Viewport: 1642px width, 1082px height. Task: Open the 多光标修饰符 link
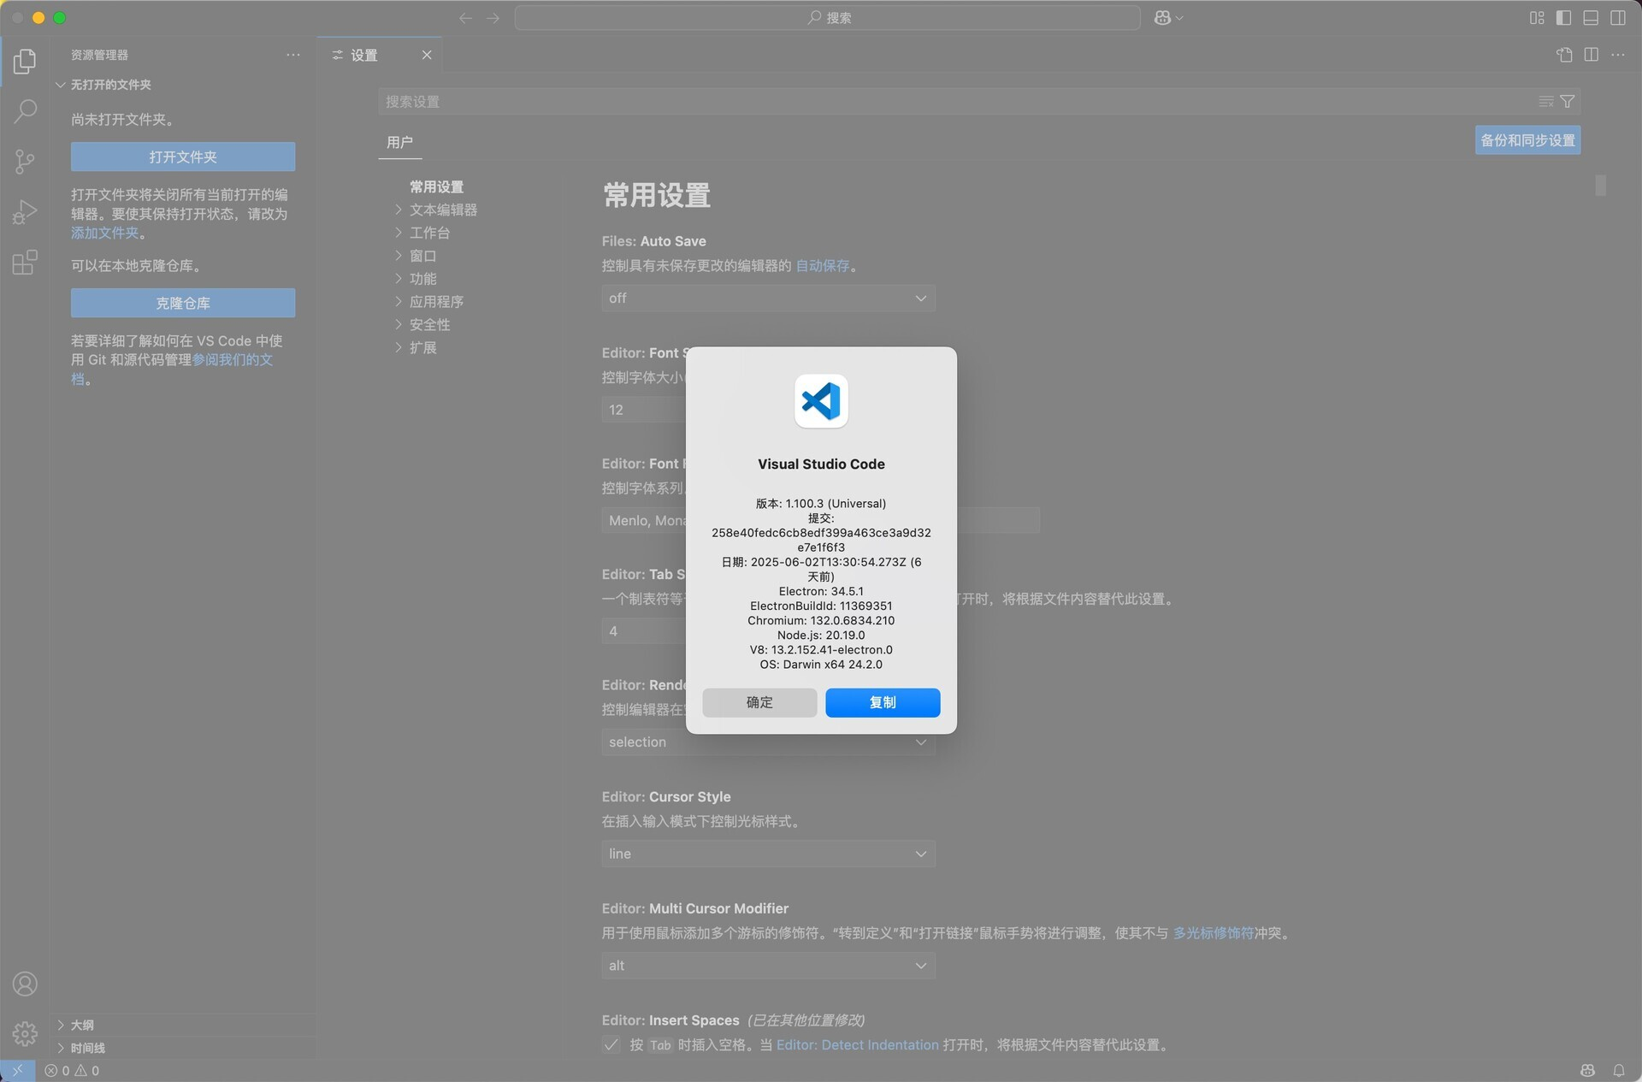tap(1213, 933)
